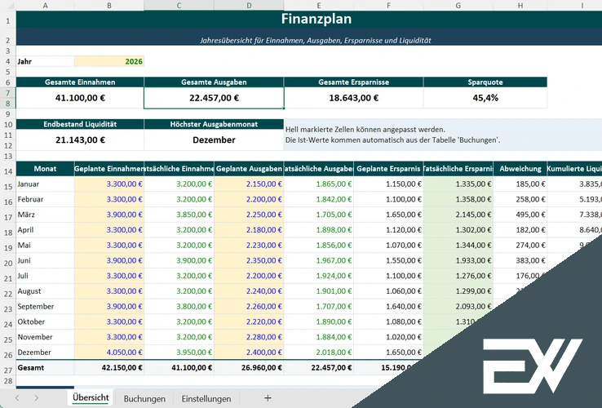Image resolution: width=602 pixels, height=408 pixels.
Task: Select column H header
Action: (x=520, y=6)
